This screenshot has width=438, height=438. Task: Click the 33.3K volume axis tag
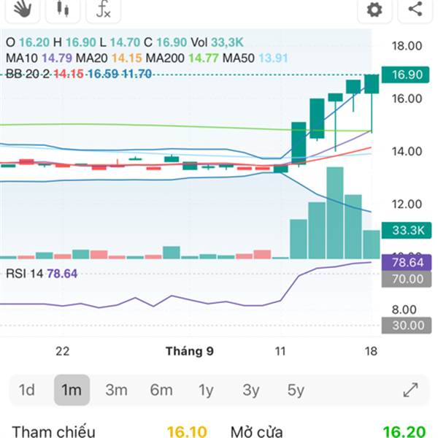click(407, 231)
